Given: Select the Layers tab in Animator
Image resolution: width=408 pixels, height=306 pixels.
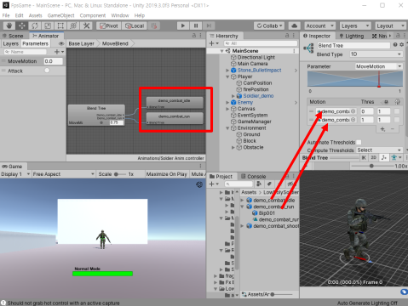Looking at the screenshot, I should [x=10, y=43].
